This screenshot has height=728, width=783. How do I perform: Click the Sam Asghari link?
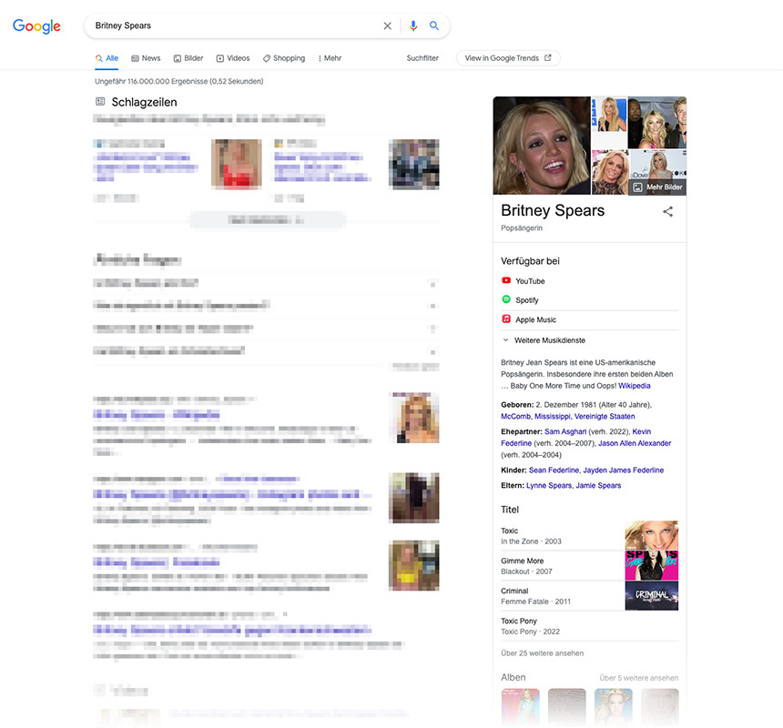pos(565,431)
